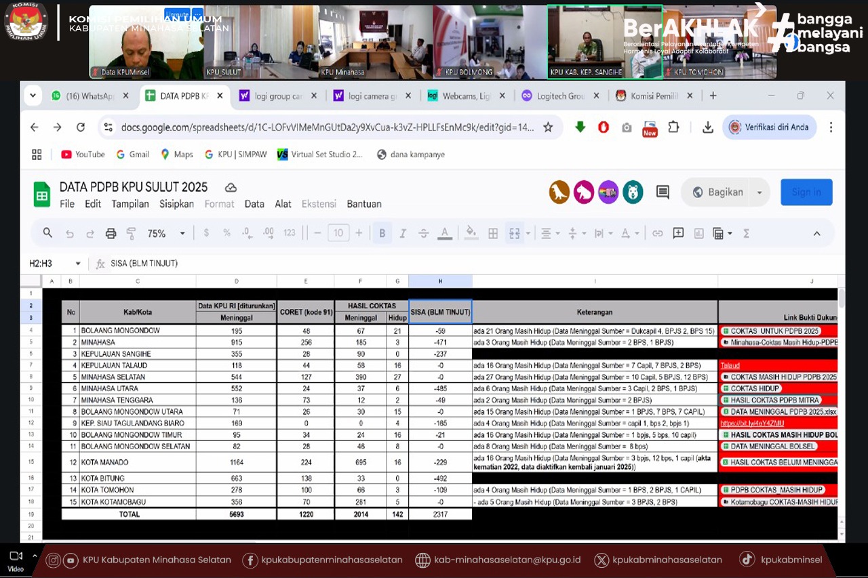Toggle italic formatting
Screen dimensions: 868x578
tap(403, 233)
